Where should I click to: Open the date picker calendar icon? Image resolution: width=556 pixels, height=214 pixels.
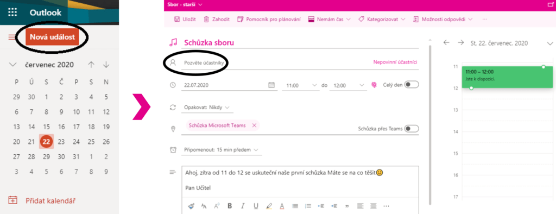coord(271,85)
